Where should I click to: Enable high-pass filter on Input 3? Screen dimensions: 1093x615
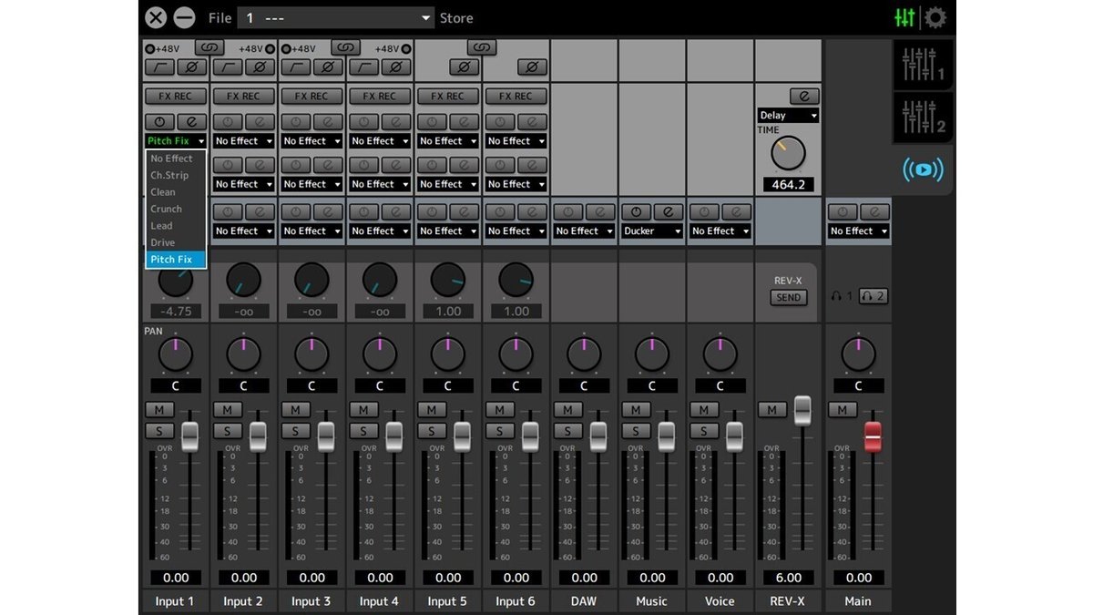coord(297,67)
